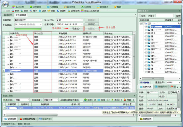Open the 通道选择 GPRS channel dropdown
The width and height of the screenshot is (183, 127).
tap(179, 83)
